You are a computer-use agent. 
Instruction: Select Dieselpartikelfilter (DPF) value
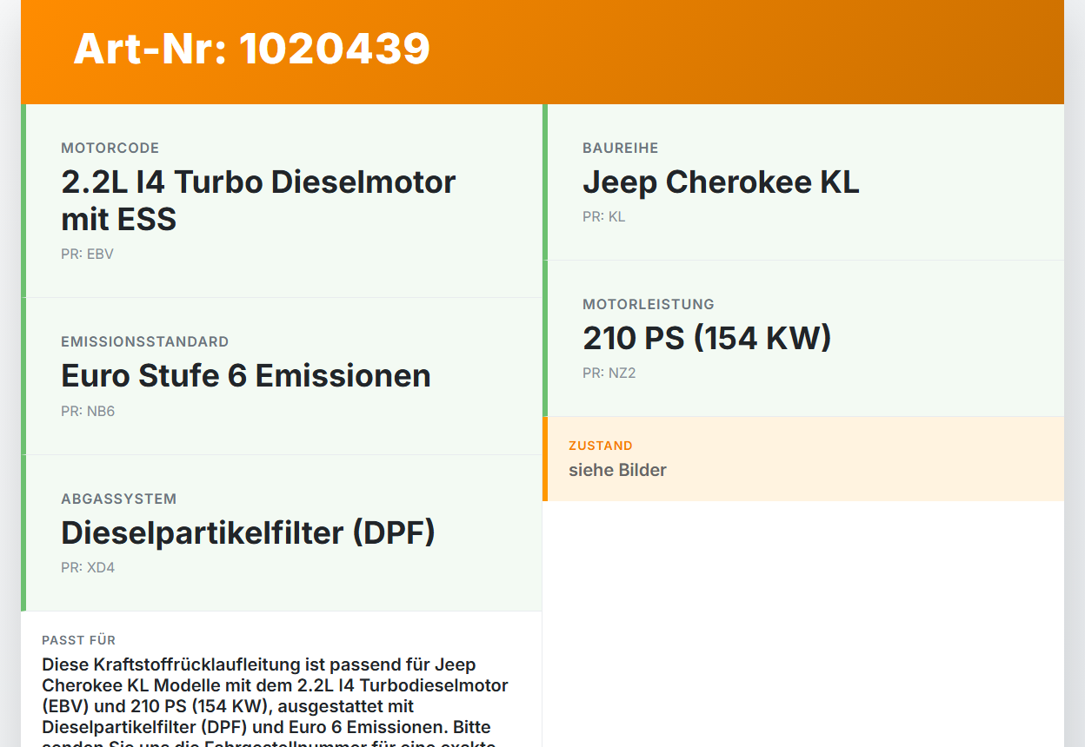pos(249,533)
